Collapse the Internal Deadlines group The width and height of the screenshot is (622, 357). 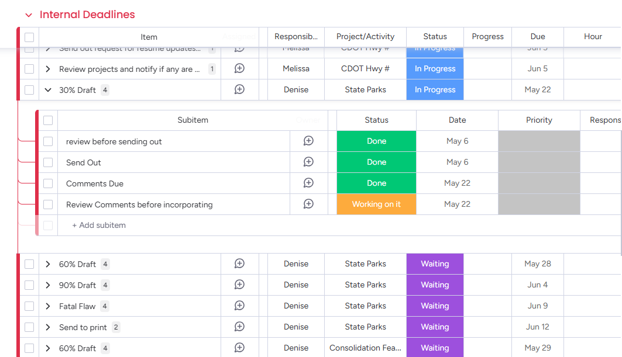coord(29,15)
